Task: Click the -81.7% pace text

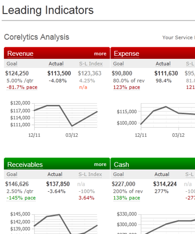Action: 22,88
